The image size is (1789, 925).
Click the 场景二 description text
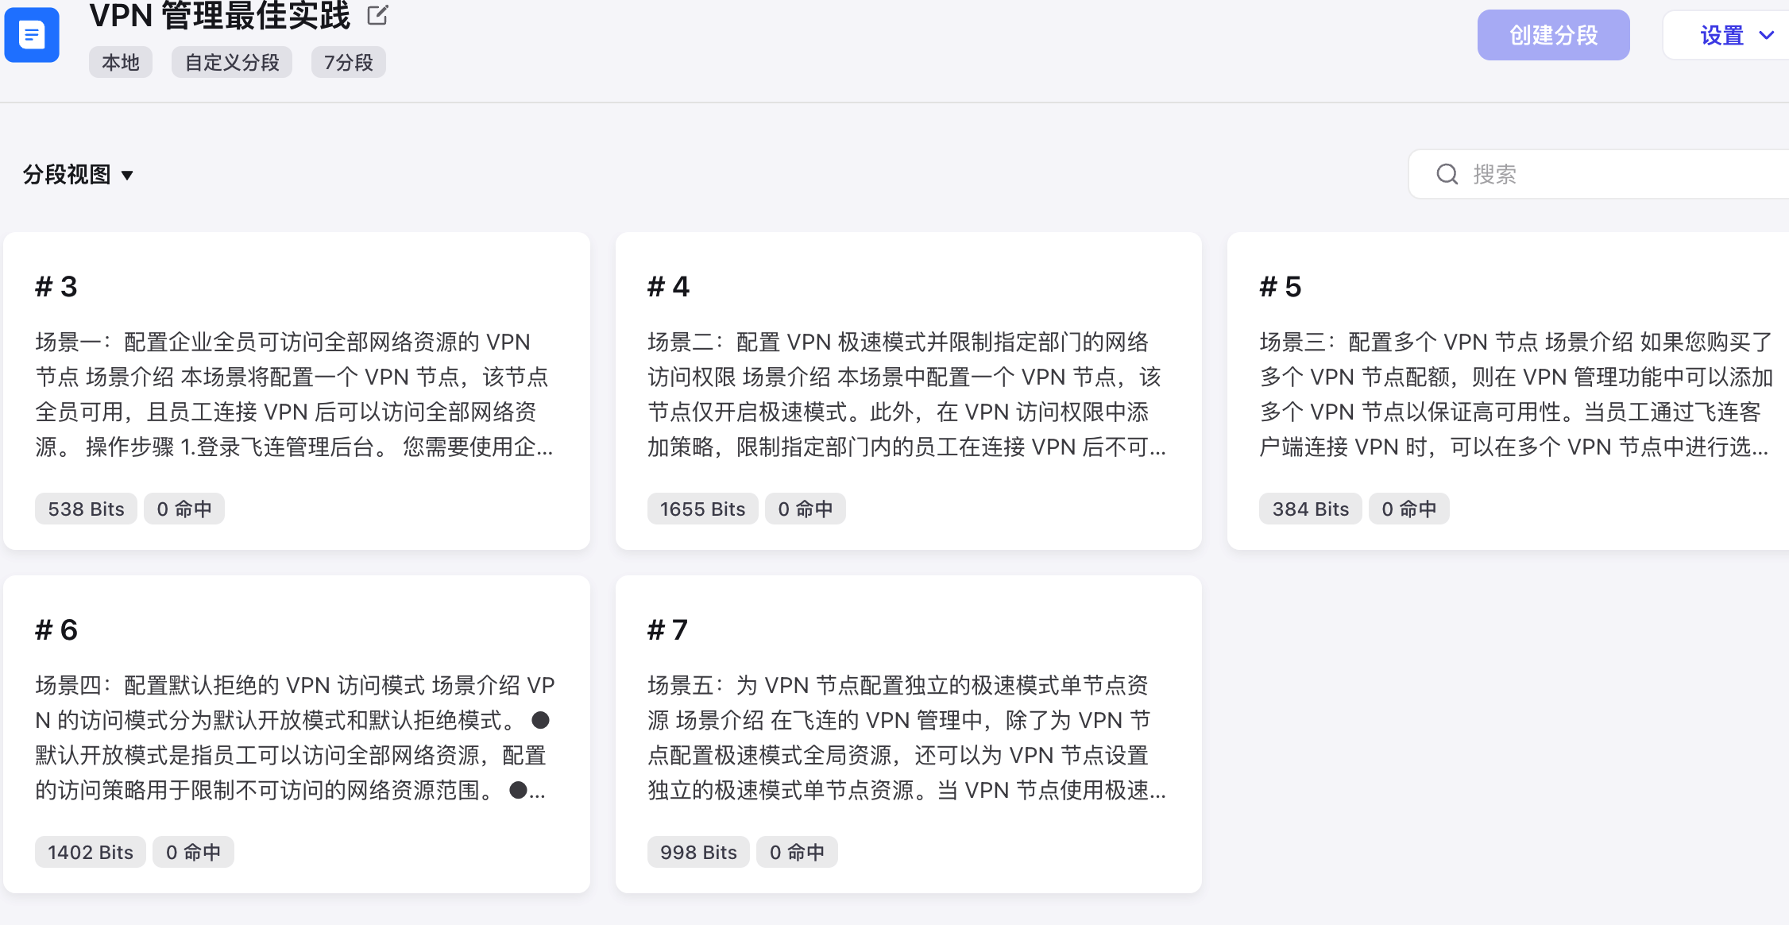click(906, 394)
